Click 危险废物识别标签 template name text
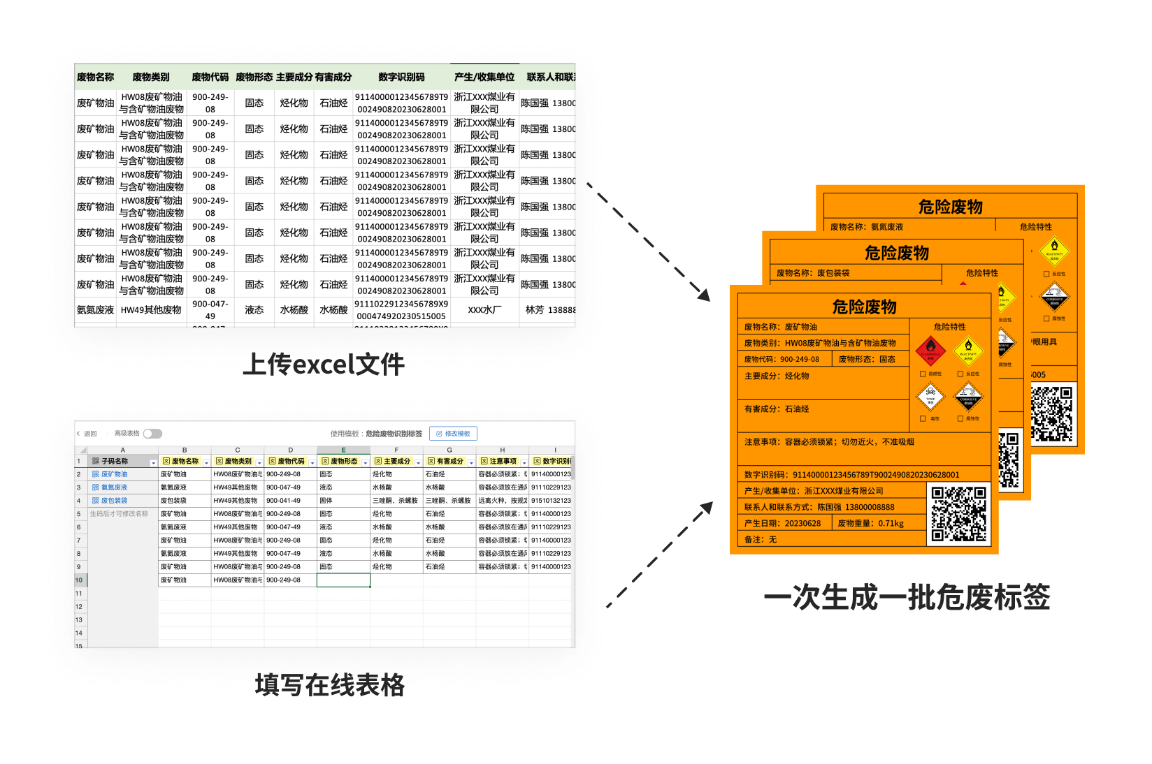Viewport: 1152px width, 764px height. [x=394, y=434]
